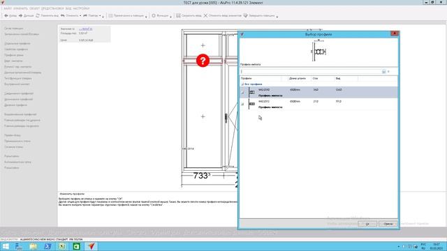Click the Повтор redo icon
Image resolution: width=447 pixels, height=251 pixels.
[85, 15]
